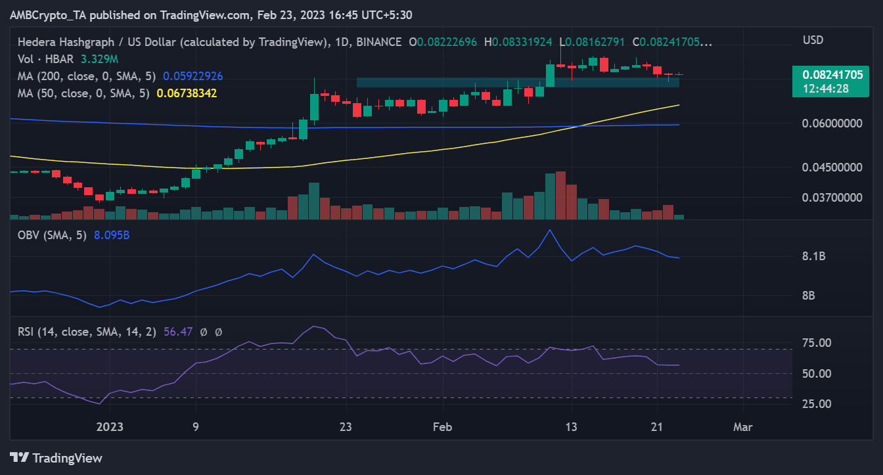Click the MA 200 value 0.05922926

(192, 76)
